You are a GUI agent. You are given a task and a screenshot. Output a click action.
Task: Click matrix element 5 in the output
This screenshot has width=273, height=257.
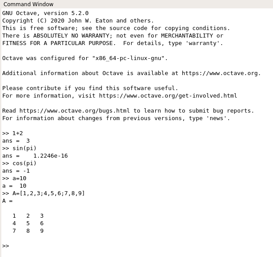click(x=28, y=223)
